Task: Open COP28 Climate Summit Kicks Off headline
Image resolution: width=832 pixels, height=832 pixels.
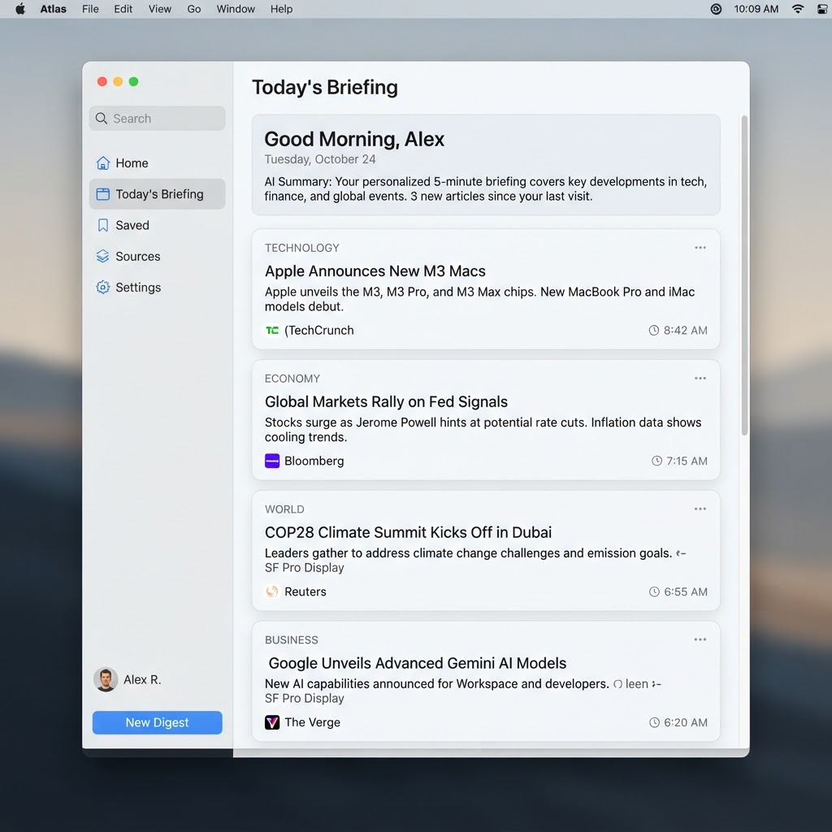Action: click(408, 532)
